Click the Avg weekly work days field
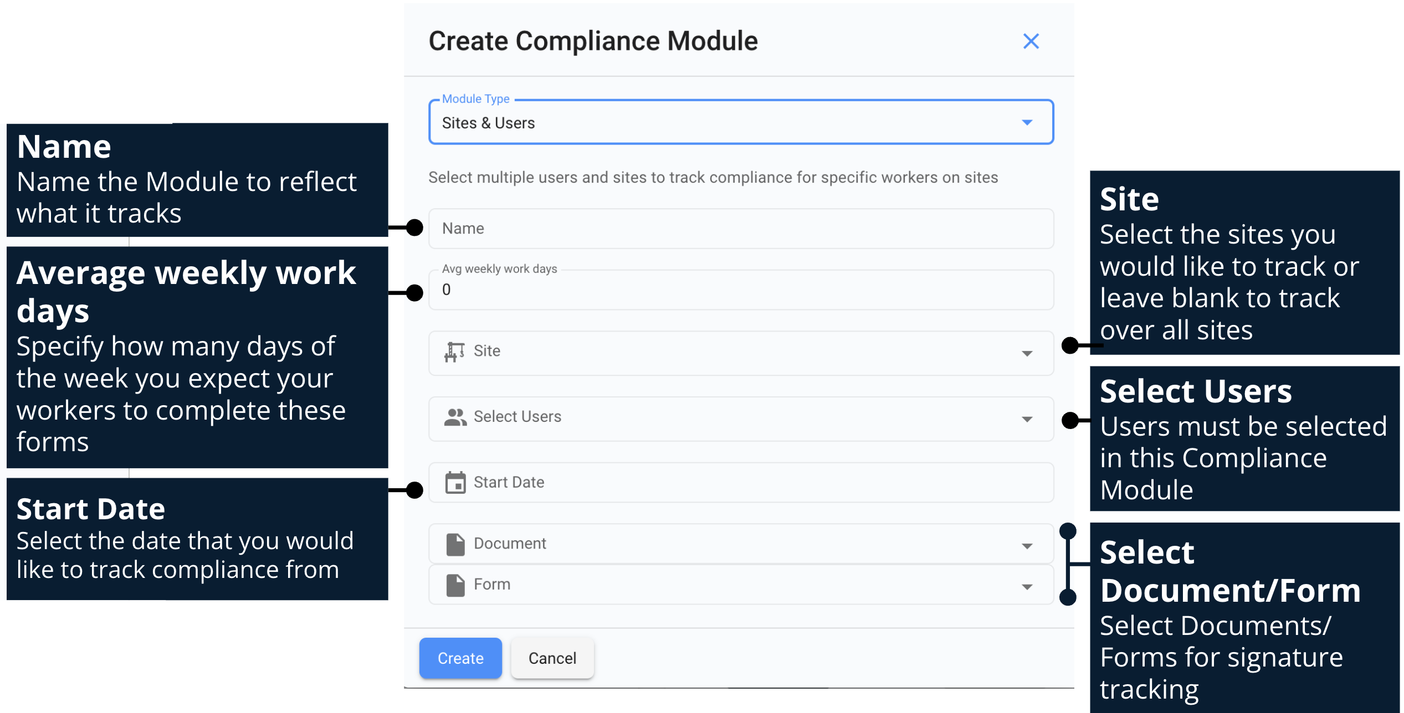This screenshot has height=713, width=1404. click(x=740, y=290)
